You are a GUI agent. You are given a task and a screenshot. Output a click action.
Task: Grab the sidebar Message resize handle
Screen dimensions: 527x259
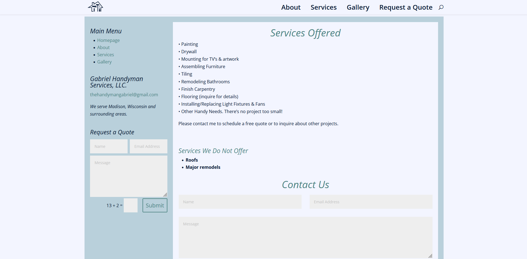click(x=165, y=195)
